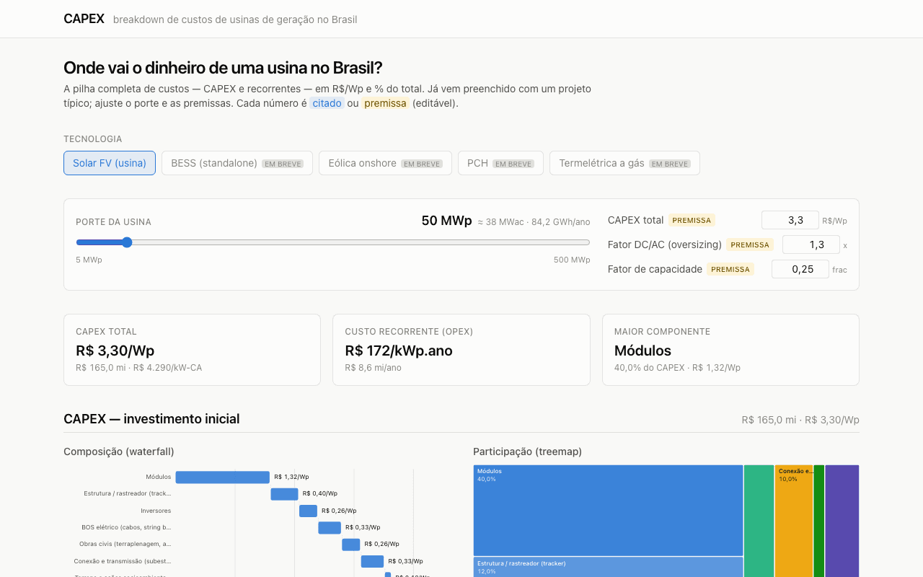Click the 'R$ 172/kWp.ano' OPEX card
The width and height of the screenshot is (923, 577).
(x=461, y=350)
